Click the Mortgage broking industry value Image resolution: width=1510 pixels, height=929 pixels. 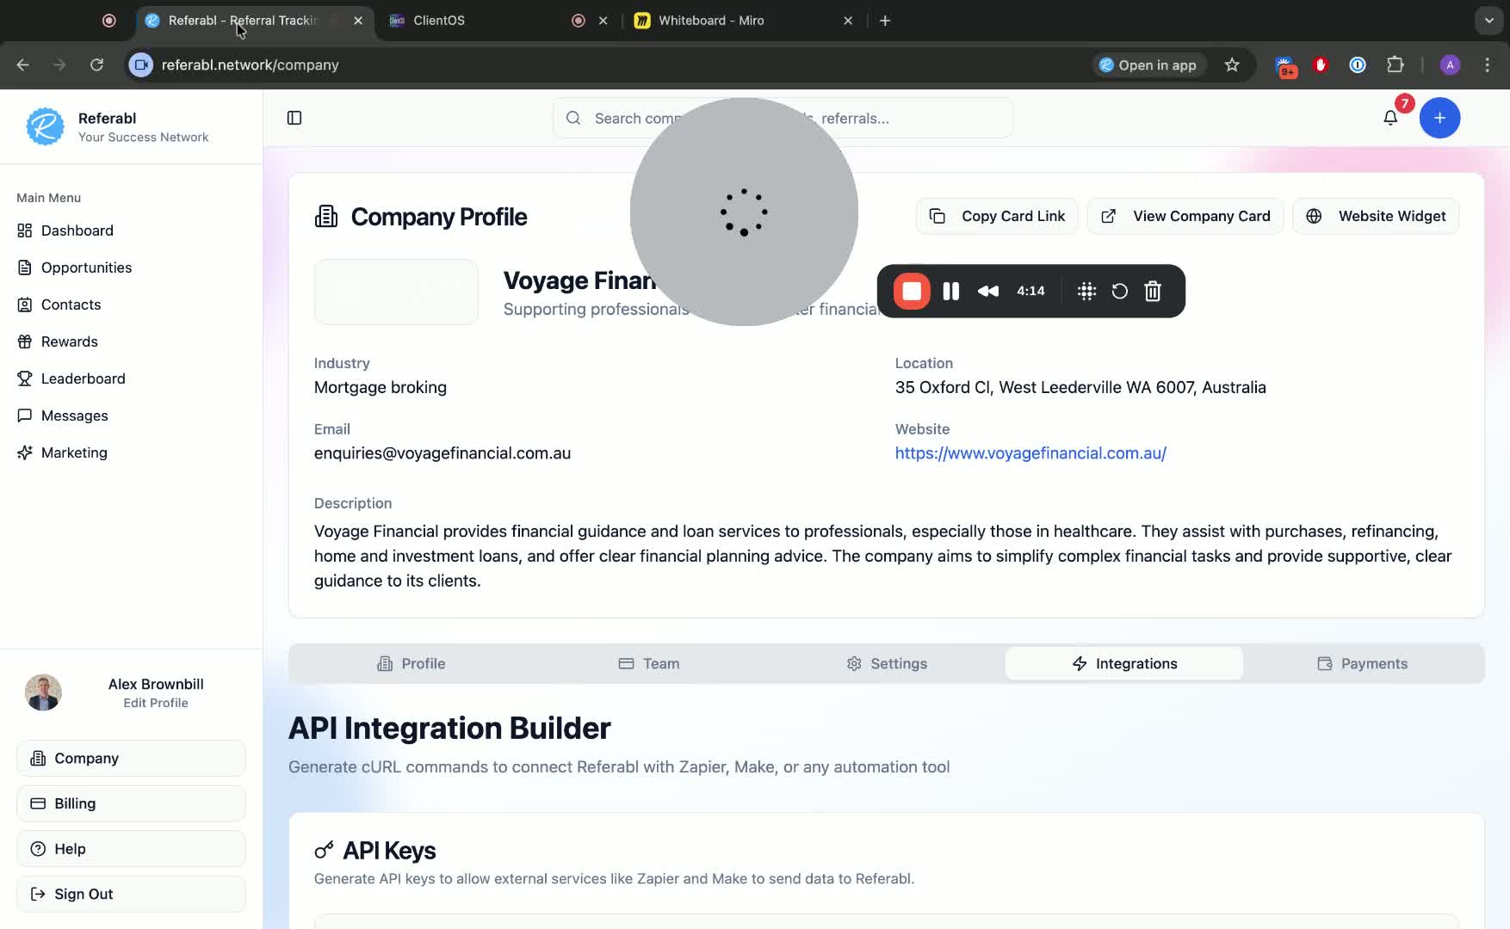point(381,387)
